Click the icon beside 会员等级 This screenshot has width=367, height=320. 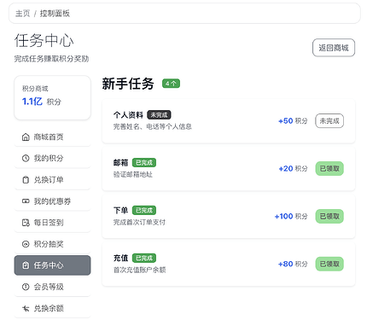(26, 287)
